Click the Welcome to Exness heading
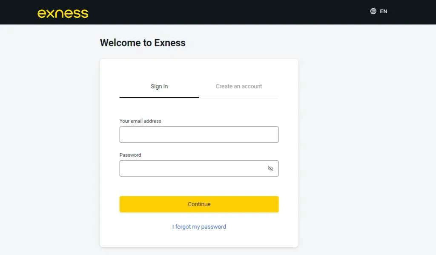Viewport: 436px width, 255px height. tap(143, 42)
